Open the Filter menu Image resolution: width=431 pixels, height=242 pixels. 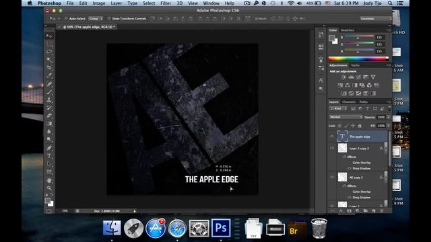tap(166, 3)
